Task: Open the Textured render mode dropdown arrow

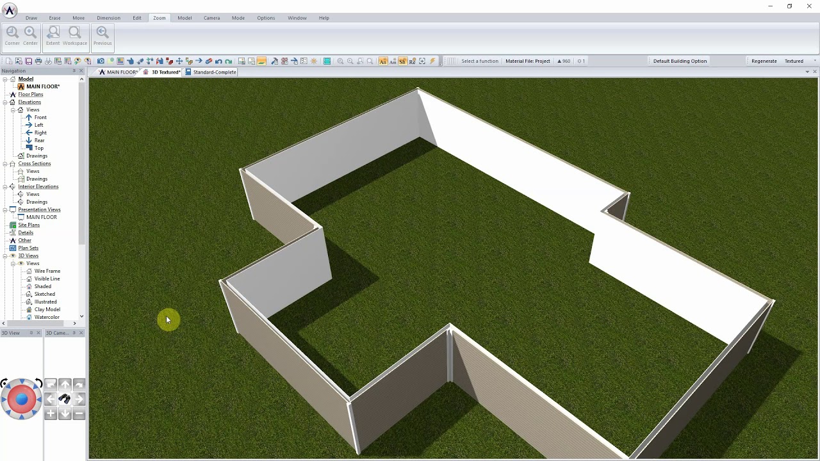Action: click(x=815, y=61)
